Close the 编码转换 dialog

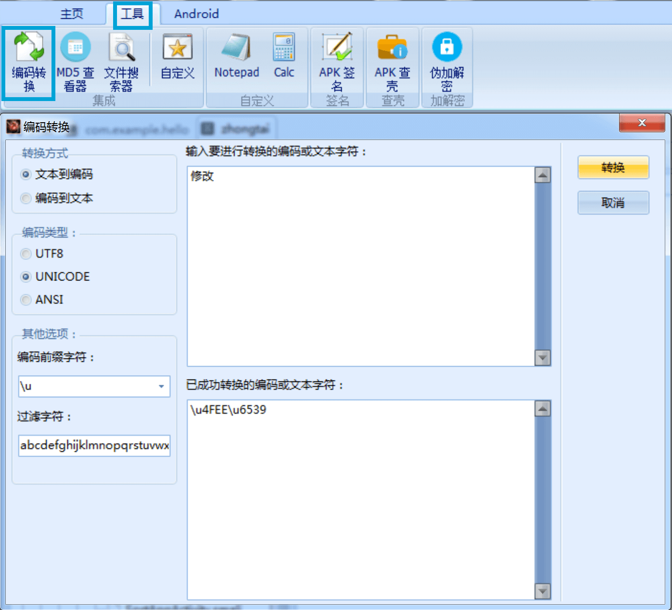[x=642, y=123]
